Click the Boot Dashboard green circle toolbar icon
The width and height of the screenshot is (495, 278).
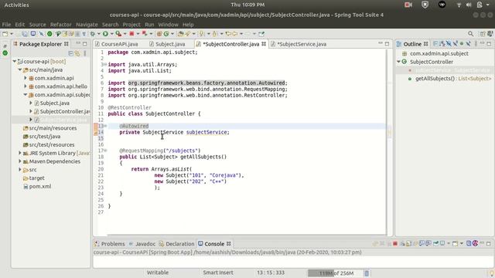(x=49, y=34)
